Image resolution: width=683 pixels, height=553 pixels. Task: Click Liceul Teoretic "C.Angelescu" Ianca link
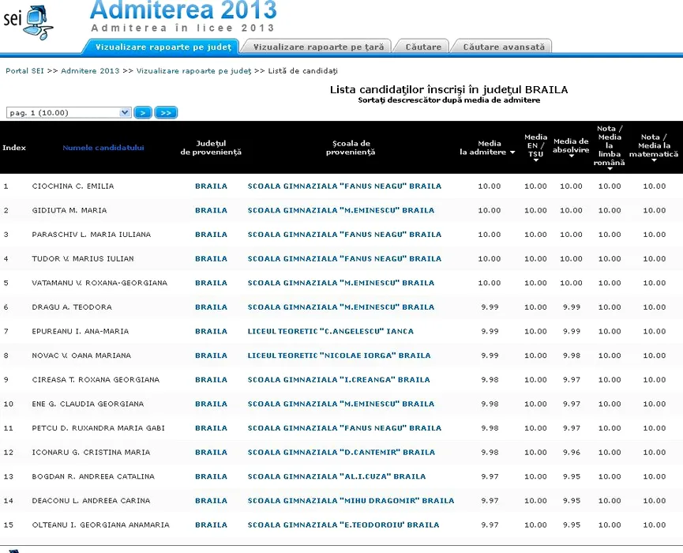click(330, 332)
